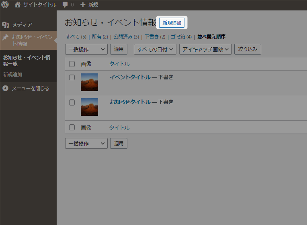Screen dimensions: 307x225
Task: Show すべて (5) posts filter
Action: (76, 37)
